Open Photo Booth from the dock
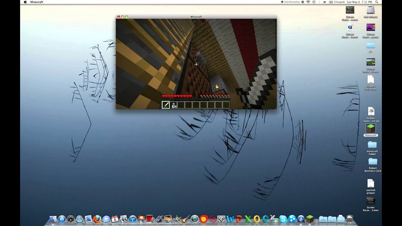Image resolution: width=402 pixels, height=226 pixels. [x=150, y=219]
